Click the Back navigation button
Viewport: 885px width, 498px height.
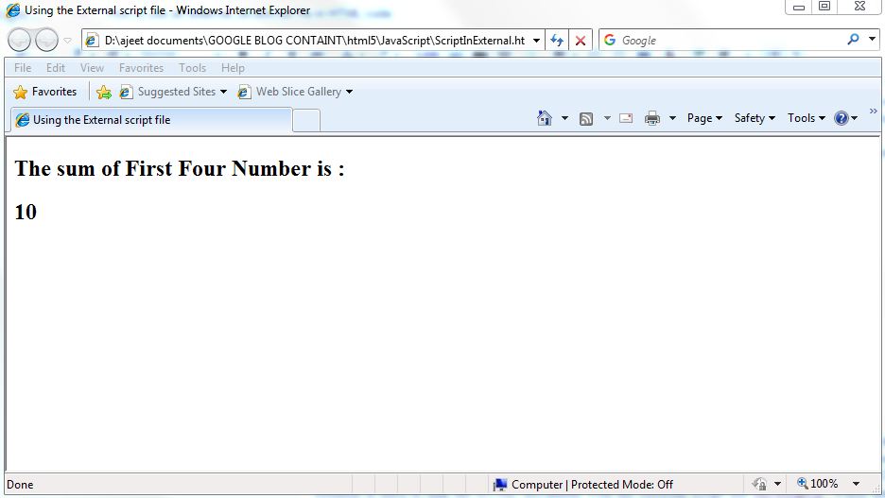19,40
